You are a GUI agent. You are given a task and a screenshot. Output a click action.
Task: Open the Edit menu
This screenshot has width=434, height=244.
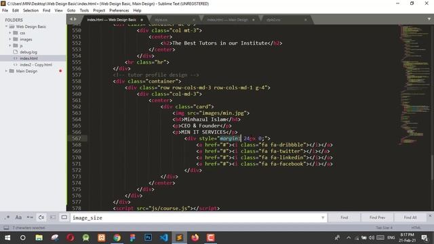(x=16, y=11)
